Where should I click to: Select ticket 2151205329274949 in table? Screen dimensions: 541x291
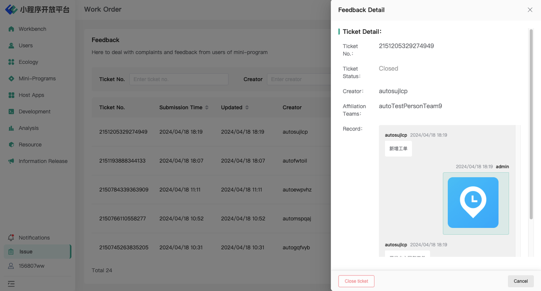tap(123, 132)
